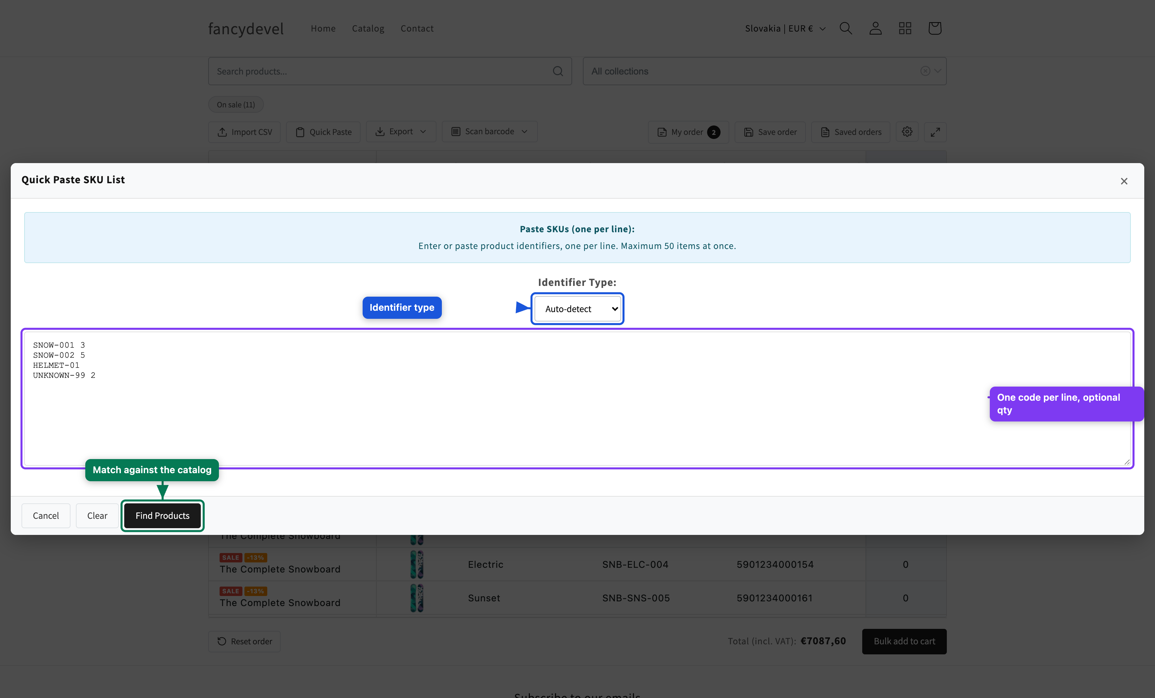
Task: Expand the Scan barcode dropdown
Action: 490,132
